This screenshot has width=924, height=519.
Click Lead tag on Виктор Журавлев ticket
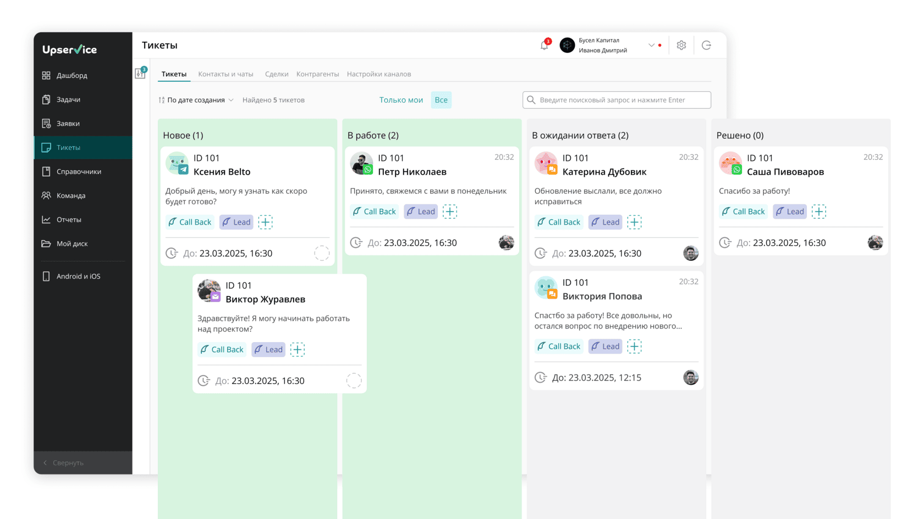tap(268, 349)
